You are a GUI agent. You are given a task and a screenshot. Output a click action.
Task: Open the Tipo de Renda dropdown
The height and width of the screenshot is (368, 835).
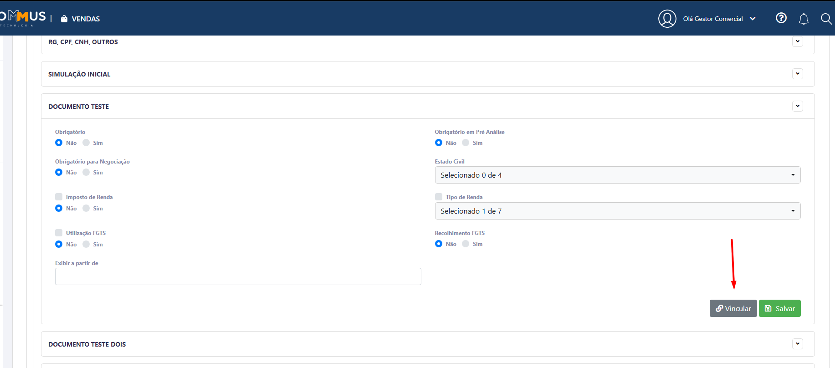point(618,211)
